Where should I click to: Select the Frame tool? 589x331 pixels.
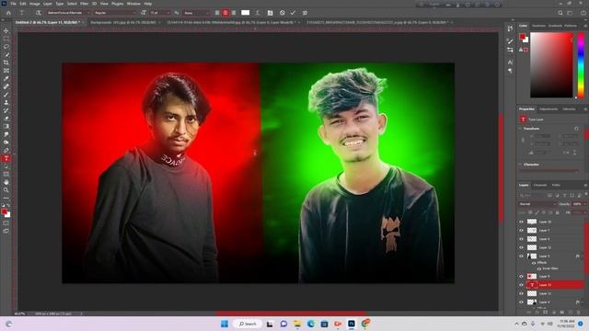[x=6, y=70]
